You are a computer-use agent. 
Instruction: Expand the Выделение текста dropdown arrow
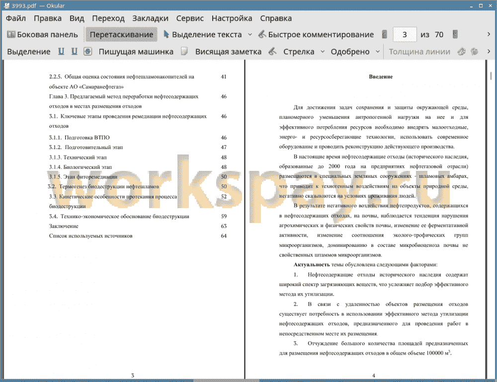tap(250, 35)
